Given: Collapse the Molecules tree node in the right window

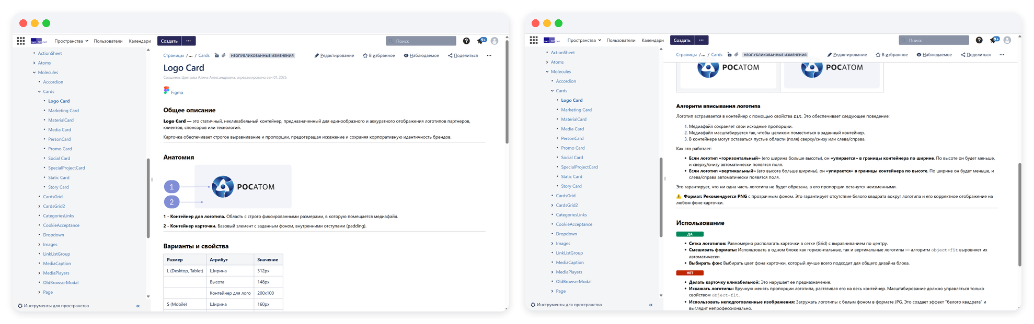Looking at the screenshot, I should coord(547,72).
